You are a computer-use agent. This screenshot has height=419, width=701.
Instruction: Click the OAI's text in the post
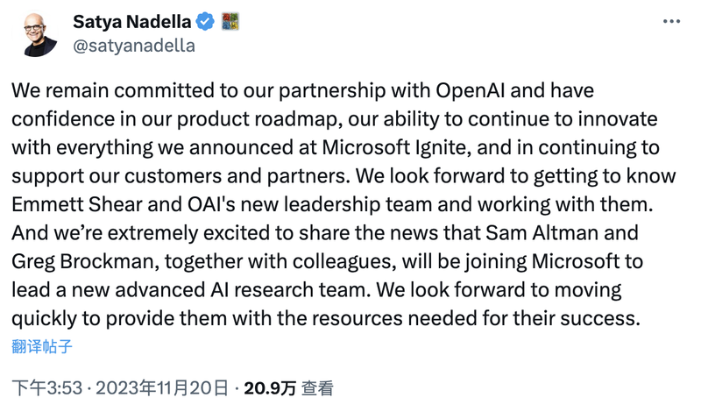(x=211, y=204)
